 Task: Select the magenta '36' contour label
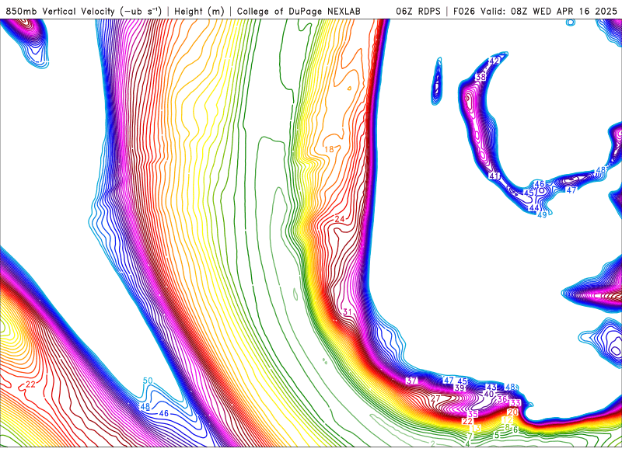pyautogui.click(x=502, y=399)
